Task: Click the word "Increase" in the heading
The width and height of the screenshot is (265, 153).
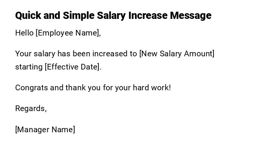Action: click(148, 15)
